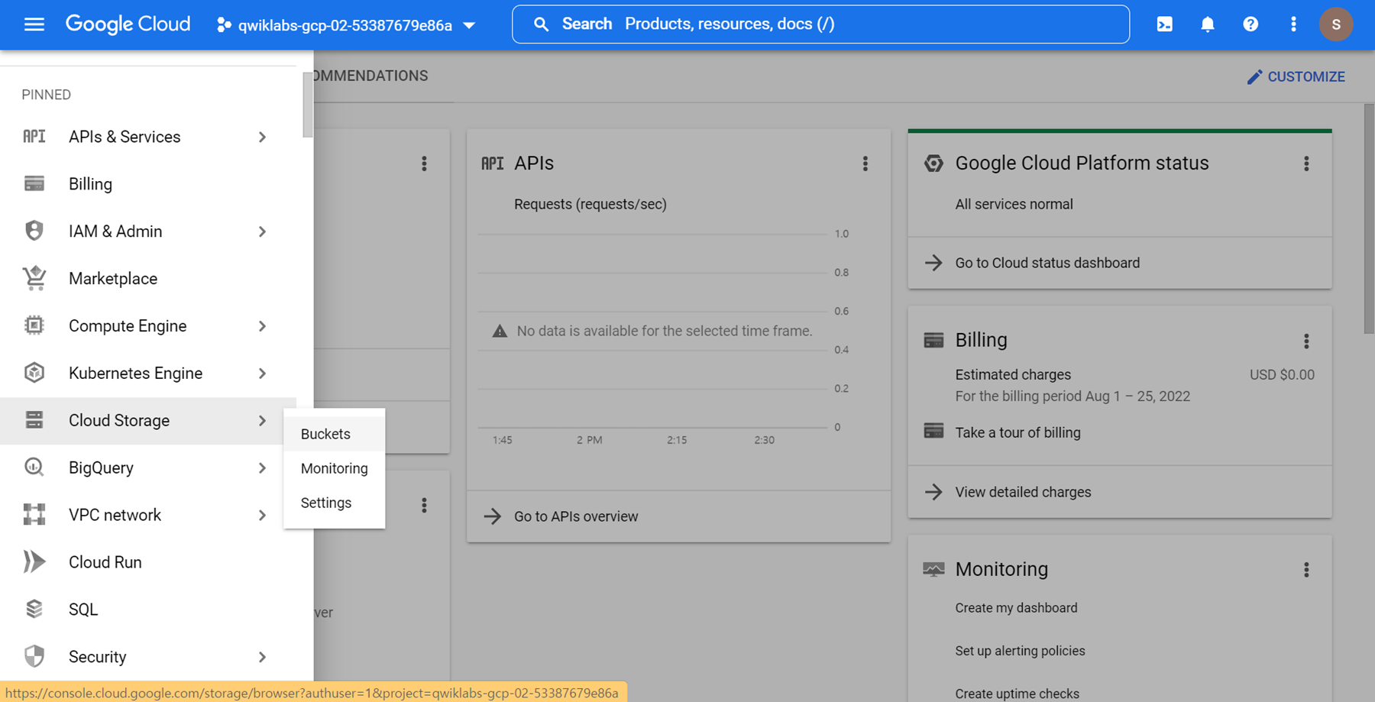This screenshot has height=702, width=1375.
Task: Select Monitoring in Cloud Storage submenu
Action: point(334,468)
